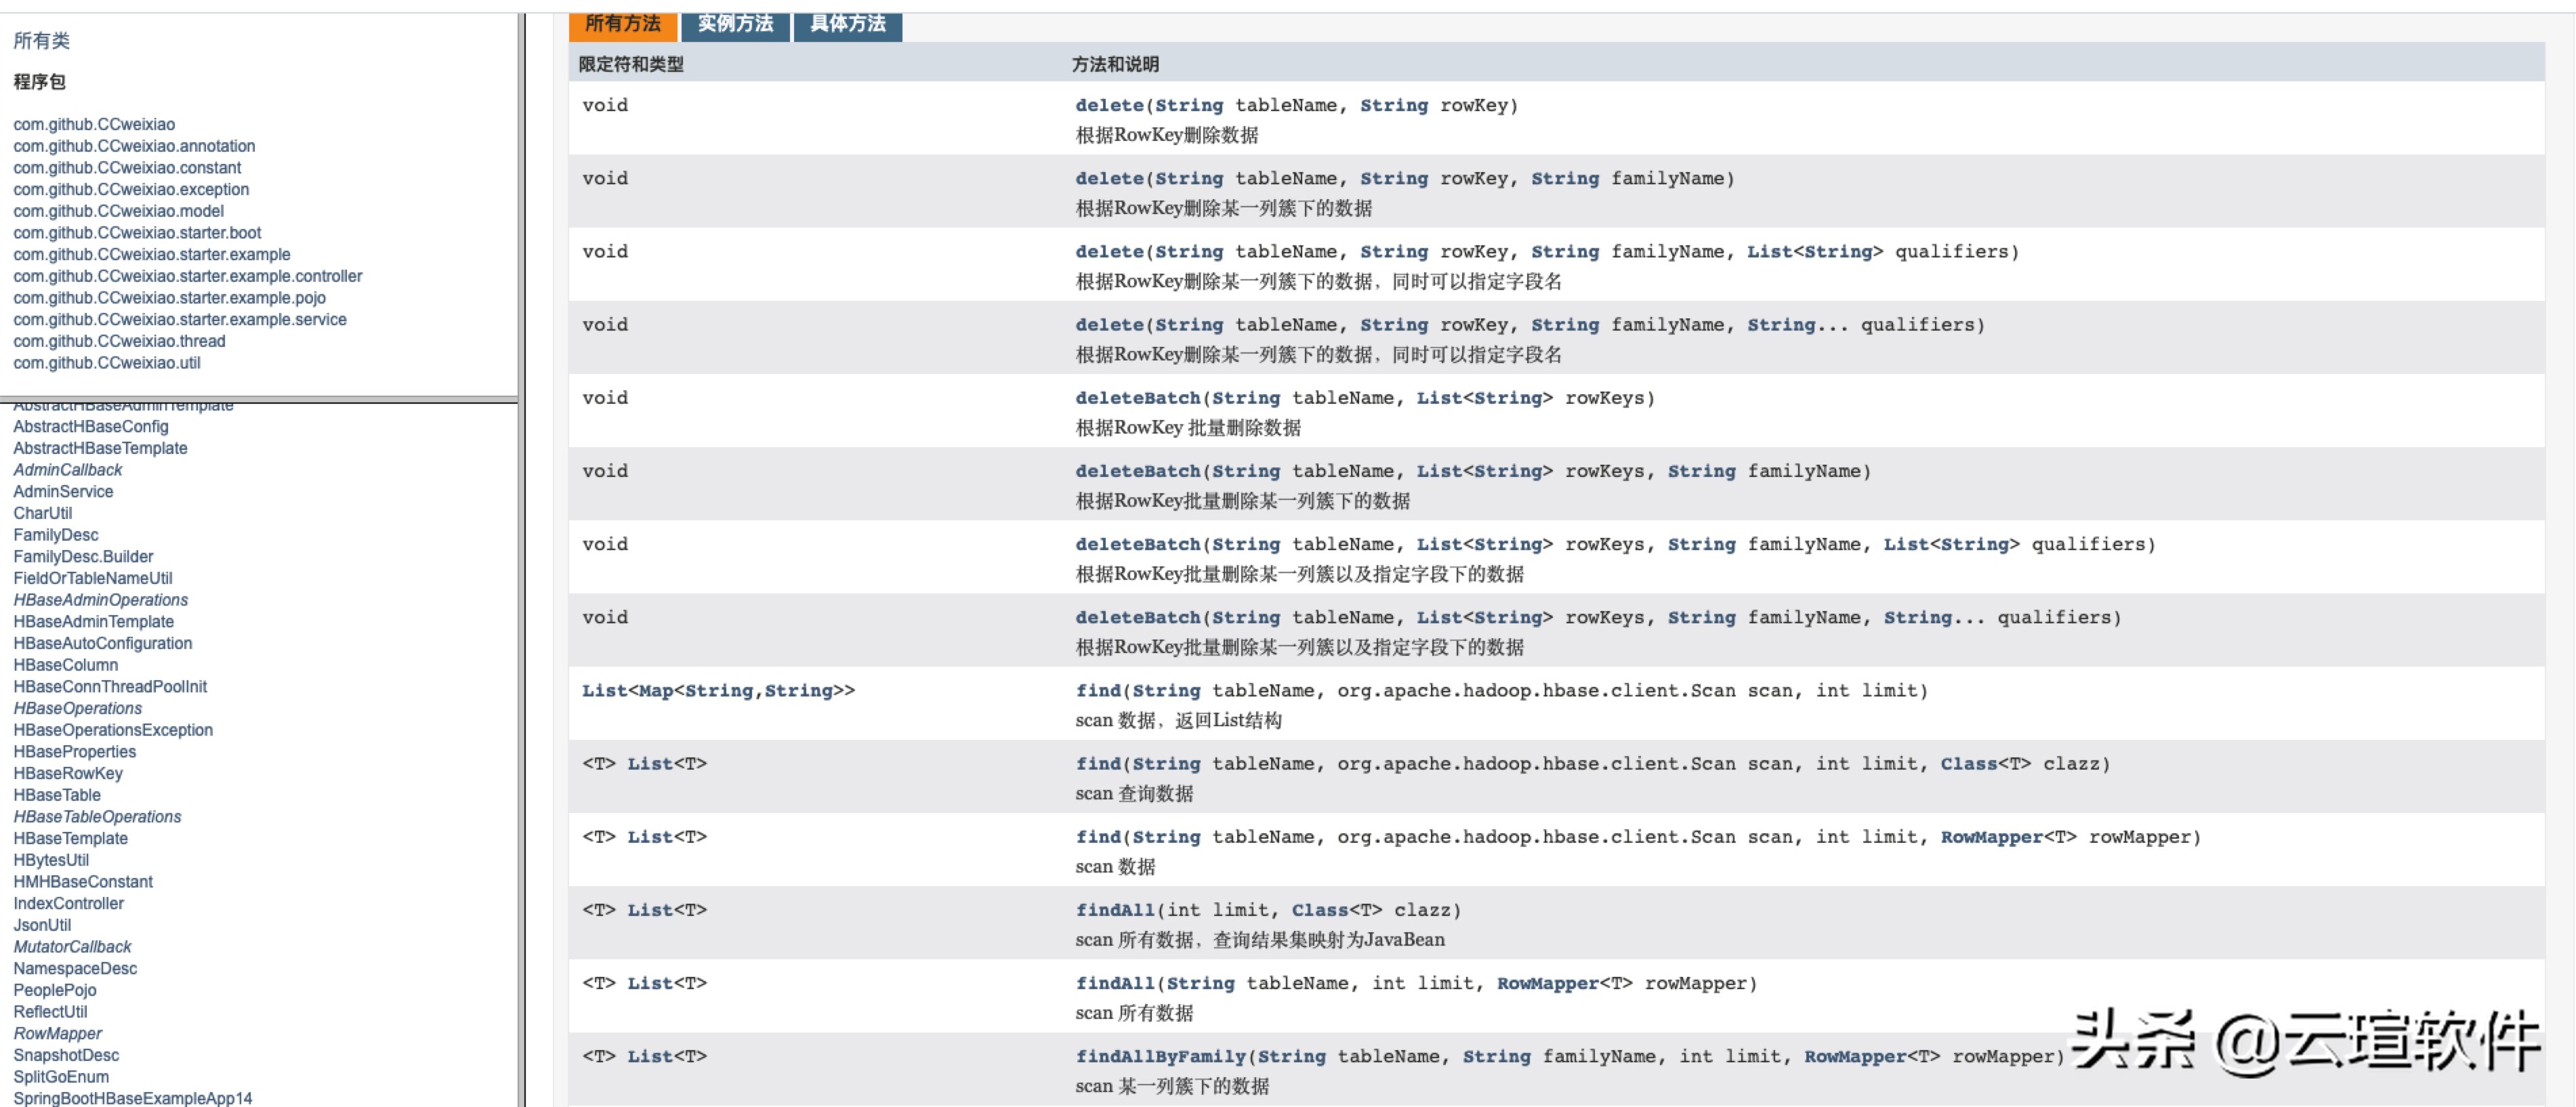Open the HBaseOperationsException class page
Screen dimensions: 2576x1107
[x=112, y=730]
